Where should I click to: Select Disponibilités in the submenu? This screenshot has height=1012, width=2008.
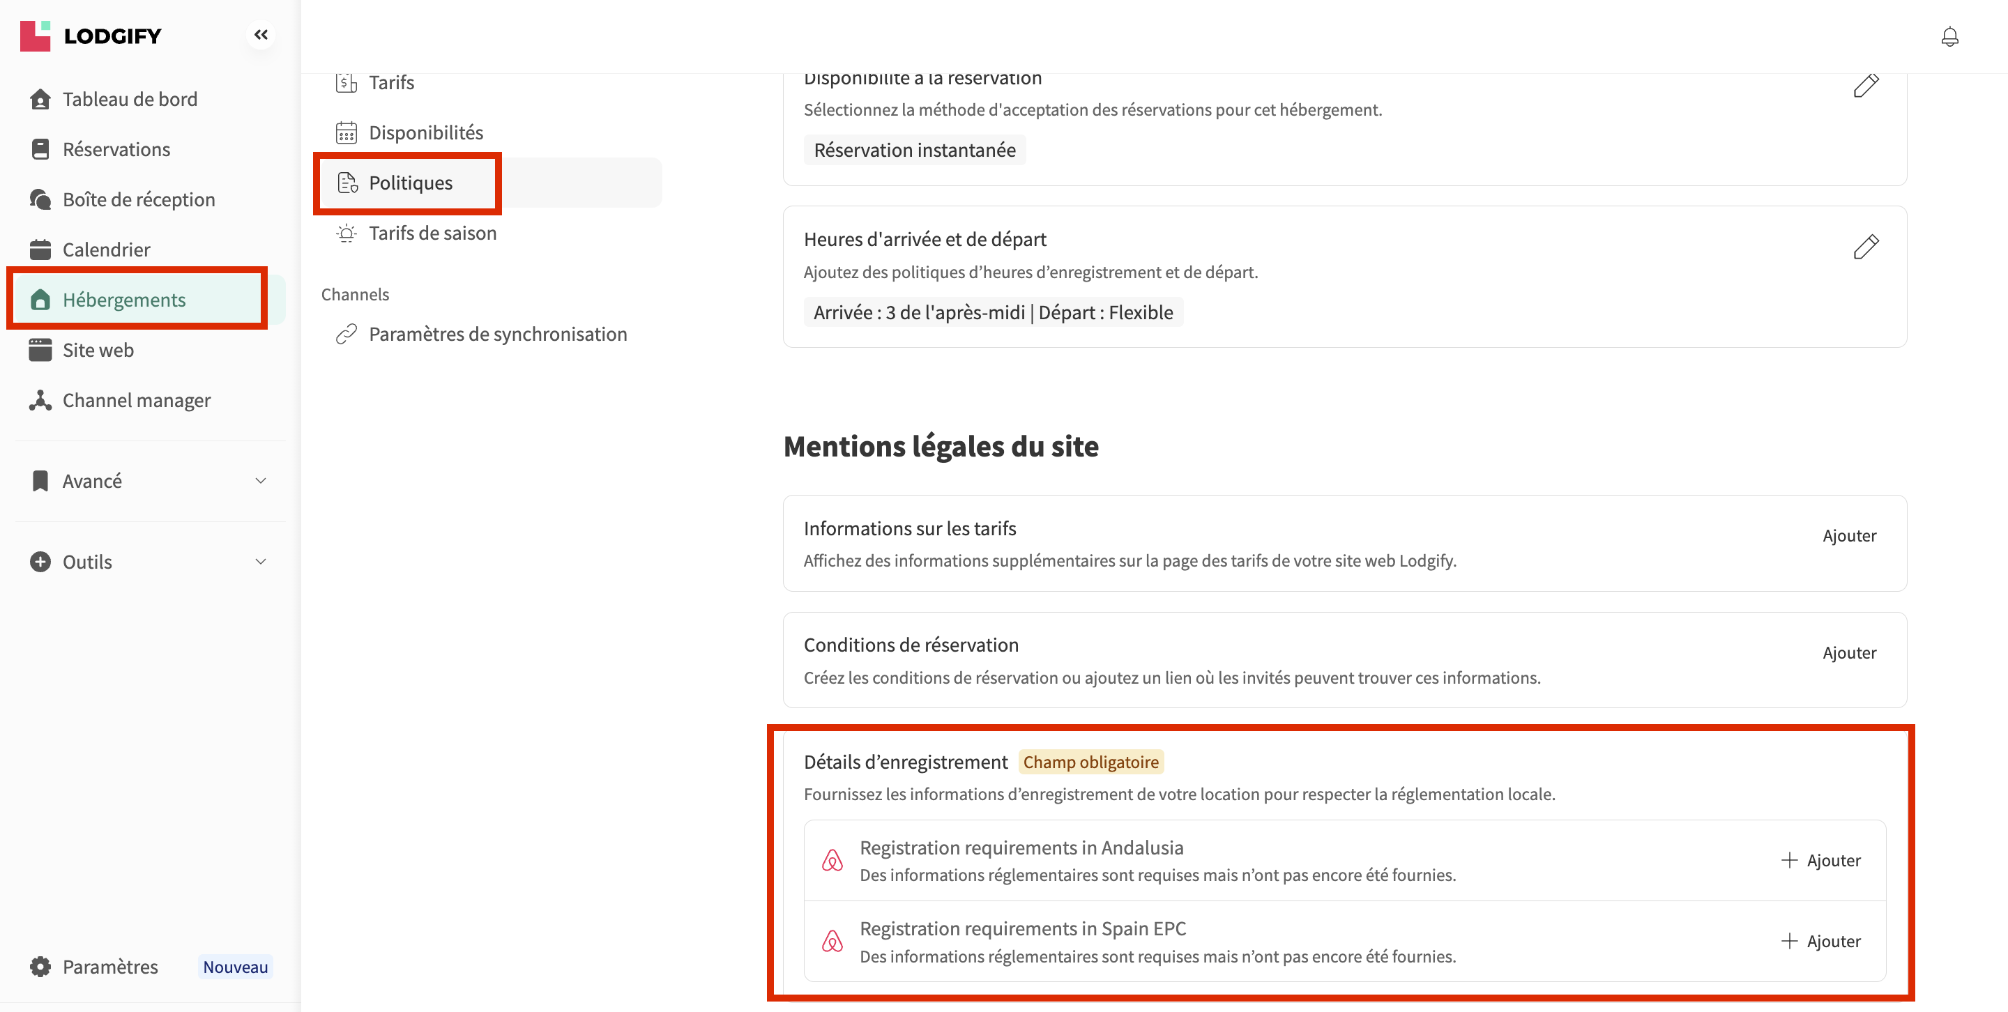tap(425, 132)
